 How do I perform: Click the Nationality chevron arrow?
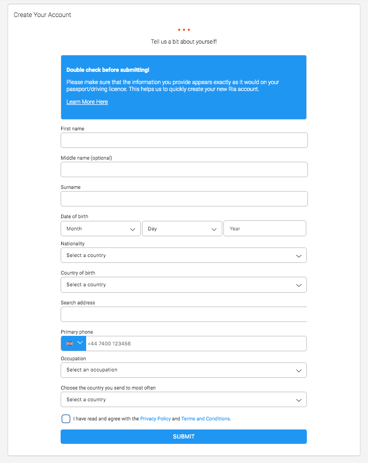299,255
